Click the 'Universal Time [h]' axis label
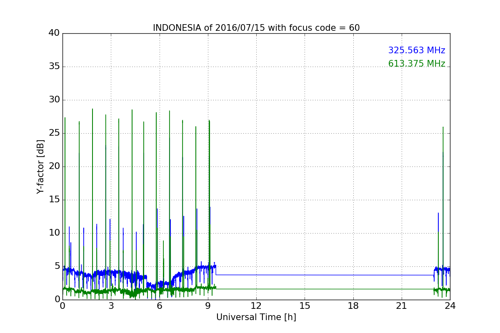Screen dimensions: 500x333 pos(256,317)
